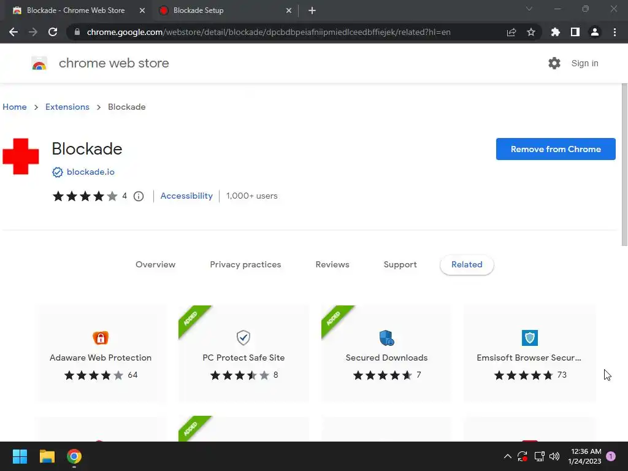Toggle the browser side panel icon
Viewport: 628px width, 471px height.
click(x=575, y=32)
